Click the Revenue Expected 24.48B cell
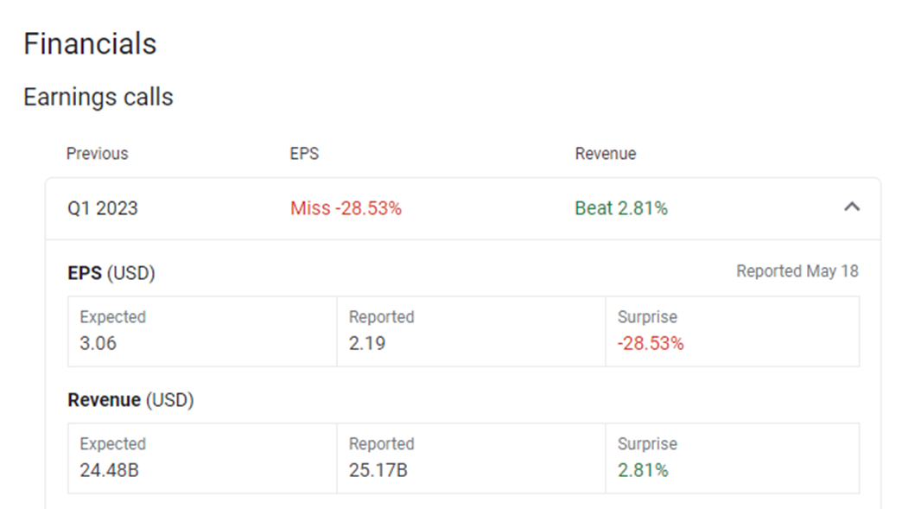The width and height of the screenshot is (902, 509). point(202,458)
